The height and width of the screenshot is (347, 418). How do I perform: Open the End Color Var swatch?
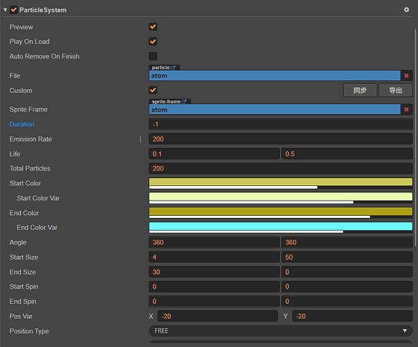(x=281, y=227)
